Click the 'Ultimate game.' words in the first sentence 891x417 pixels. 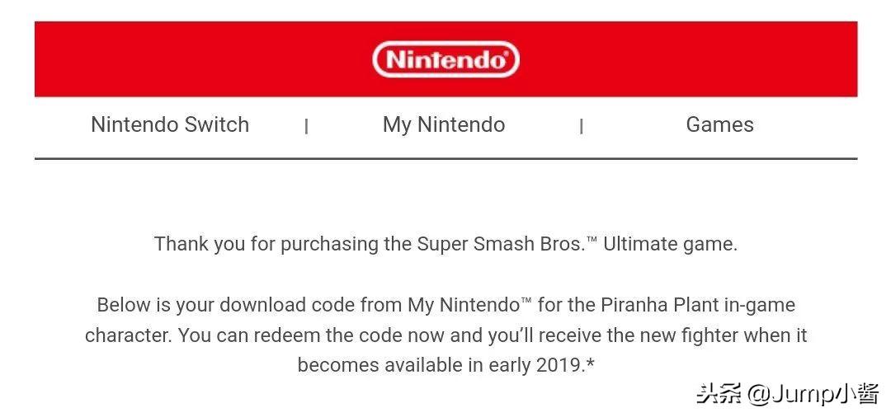pos(670,245)
